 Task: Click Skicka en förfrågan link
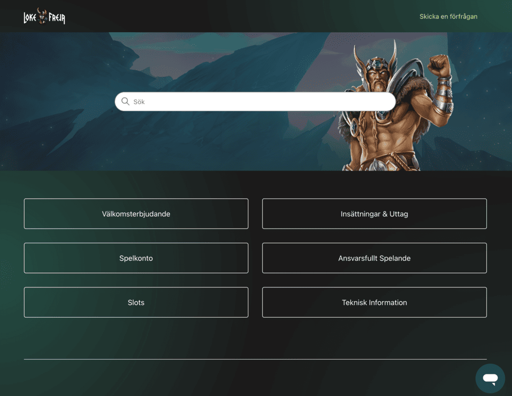[x=448, y=16]
